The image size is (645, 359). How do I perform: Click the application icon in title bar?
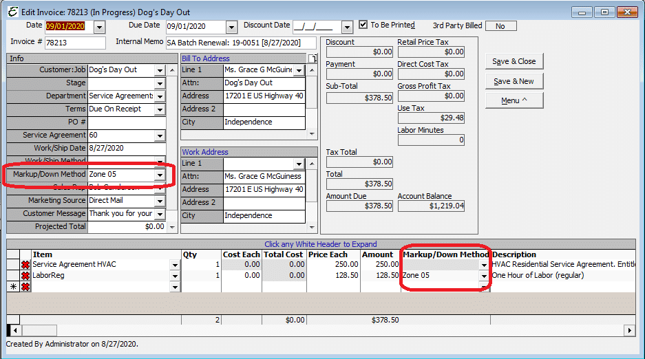(13, 12)
